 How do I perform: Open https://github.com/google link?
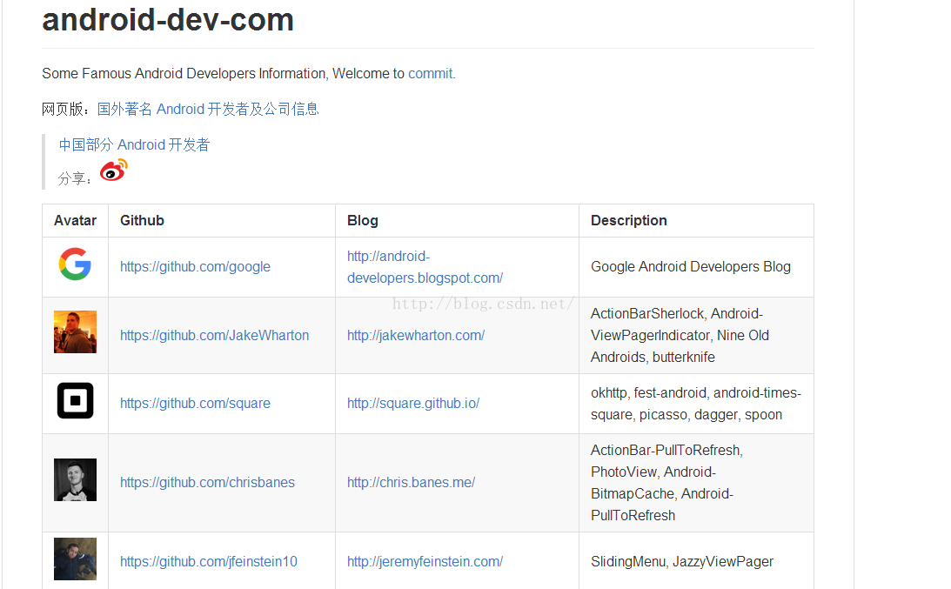(x=195, y=267)
